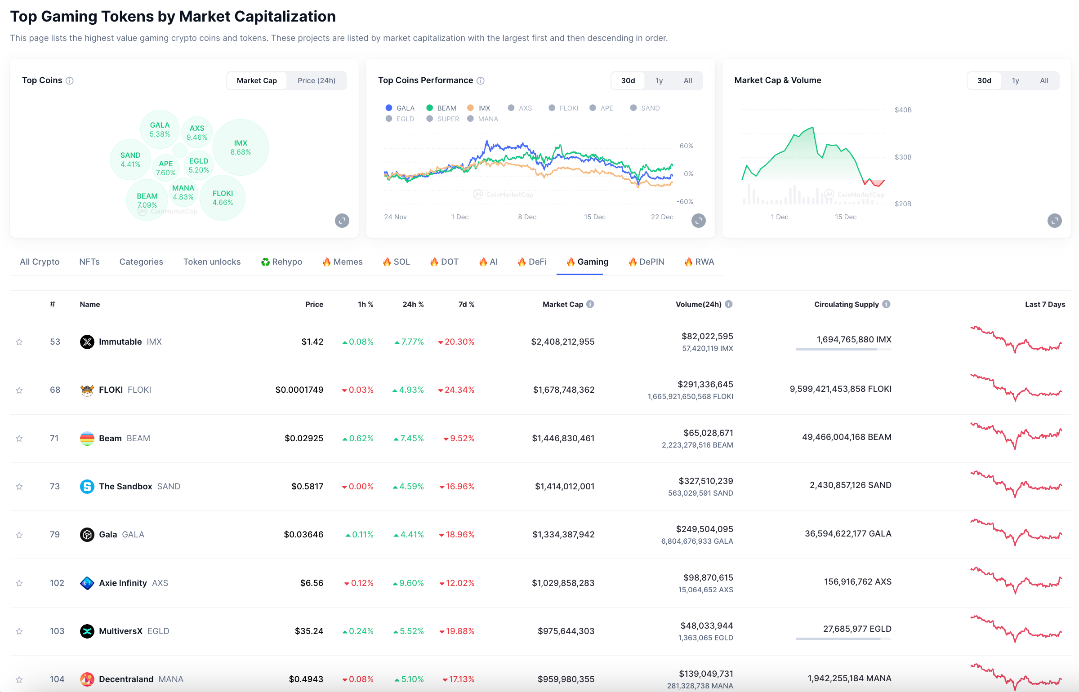Sort table by Price column
Screen dimensions: 1079x692
314,305
